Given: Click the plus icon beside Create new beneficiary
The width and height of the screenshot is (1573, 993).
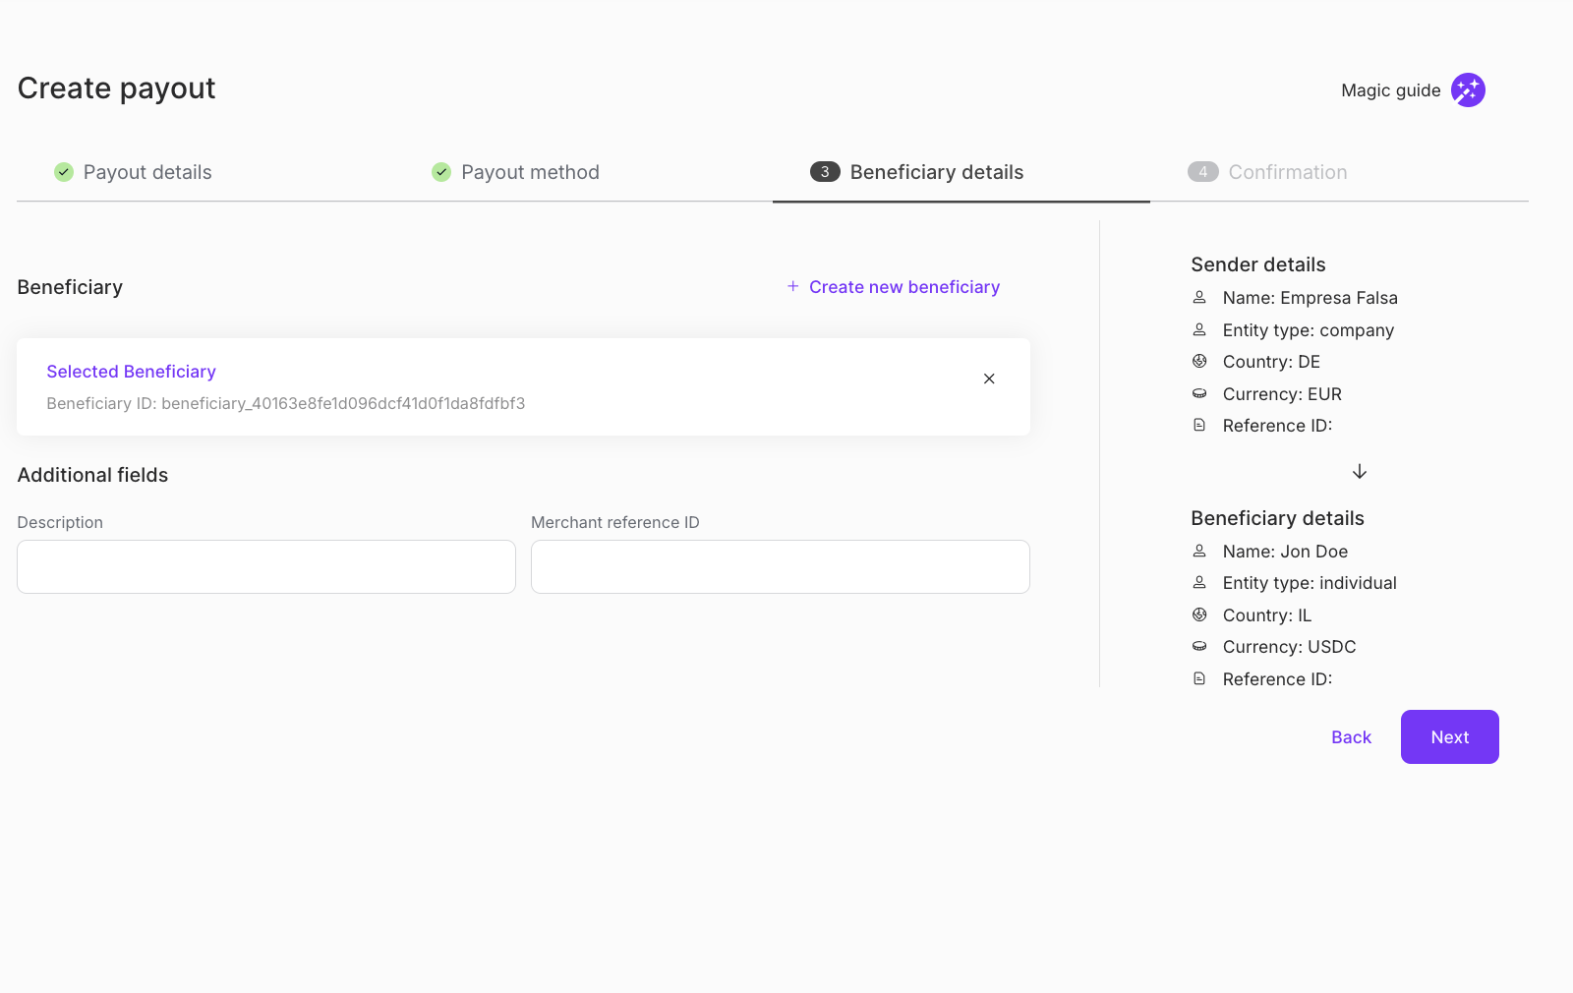Looking at the screenshot, I should coord(792,286).
